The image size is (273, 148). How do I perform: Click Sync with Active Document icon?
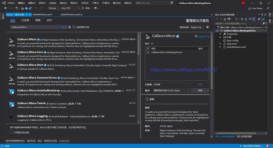(x=242, y=19)
